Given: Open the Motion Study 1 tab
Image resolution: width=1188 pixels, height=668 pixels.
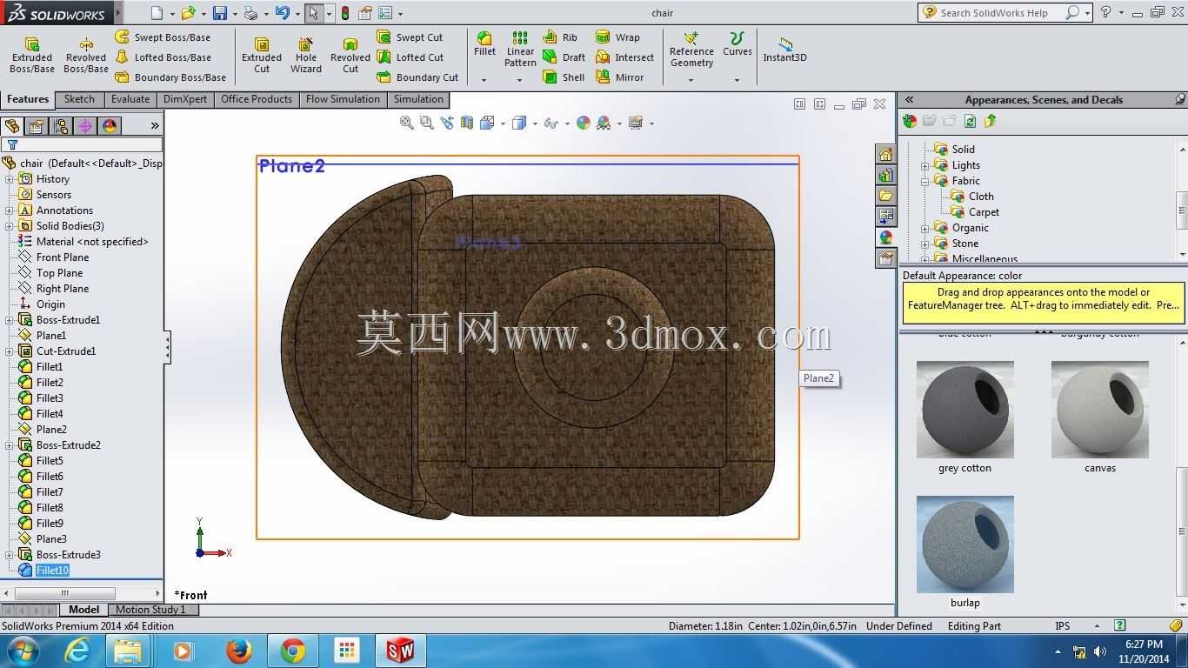Looking at the screenshot, I should (x=150, y=610).
